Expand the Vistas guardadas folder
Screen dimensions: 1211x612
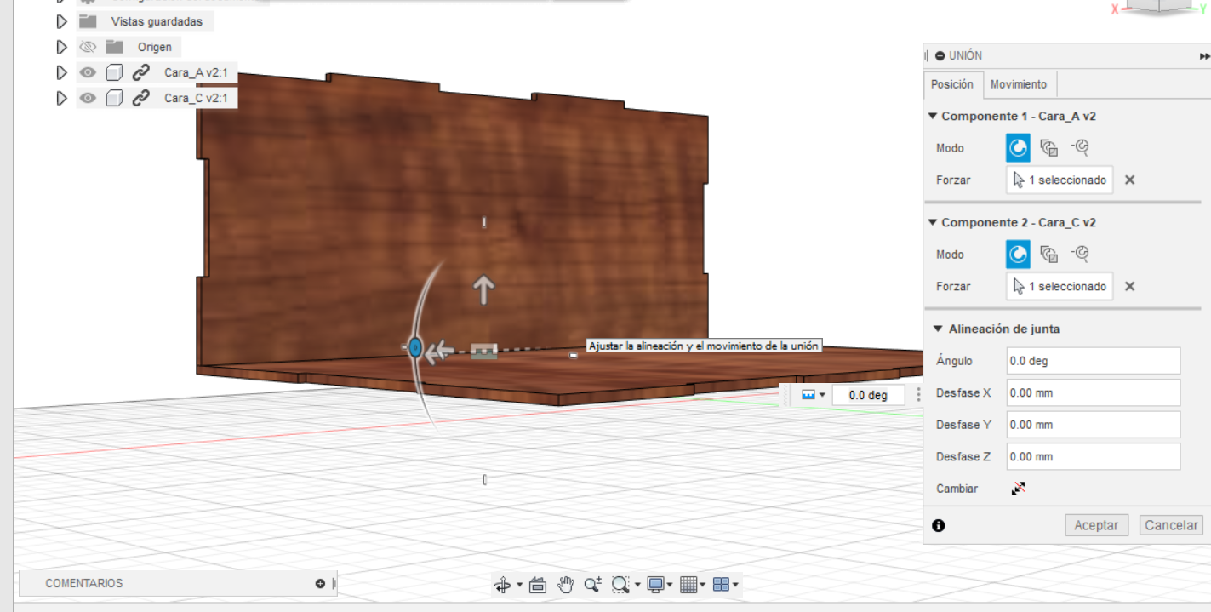click(60, 21)
